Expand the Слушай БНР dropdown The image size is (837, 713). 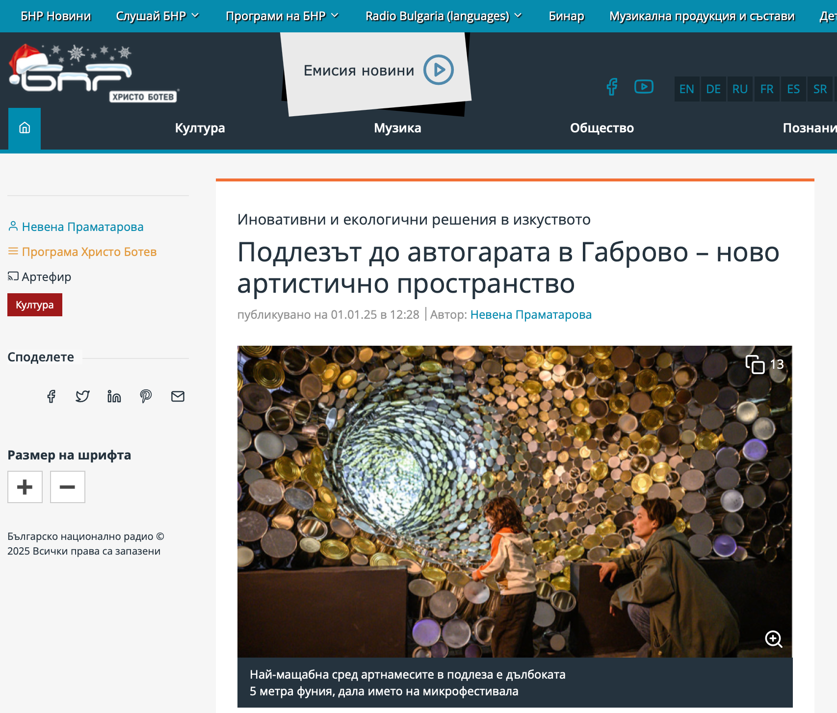[157, 16]
